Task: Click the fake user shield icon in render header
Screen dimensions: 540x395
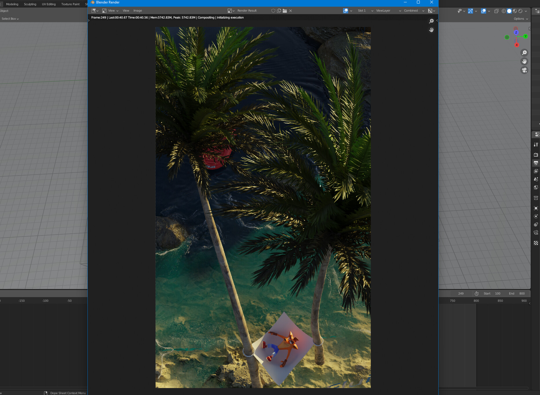Action: (x=273, y=10)
